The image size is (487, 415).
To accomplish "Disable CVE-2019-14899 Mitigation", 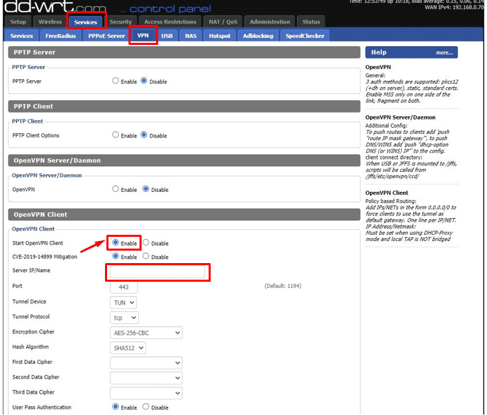I will click(146, 257).
